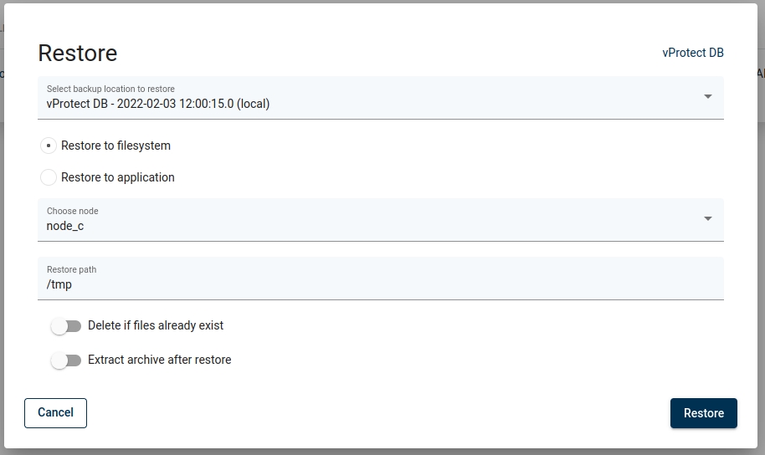
Task: Open the backup location dropdown arrow
Action: pyautogui.click(x=708, y=97)
